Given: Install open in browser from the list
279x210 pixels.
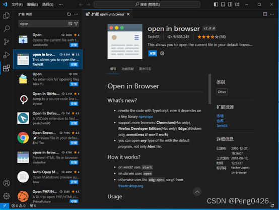Looking at the screenshot, I should 74,65.
